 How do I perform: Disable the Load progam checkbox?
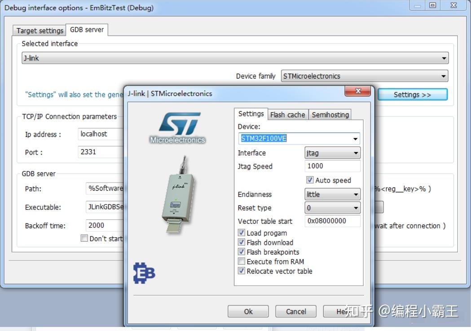tap(242, 233)
